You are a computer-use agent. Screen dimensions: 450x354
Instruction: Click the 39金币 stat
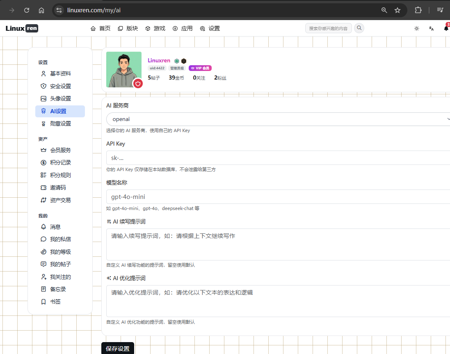176,78
